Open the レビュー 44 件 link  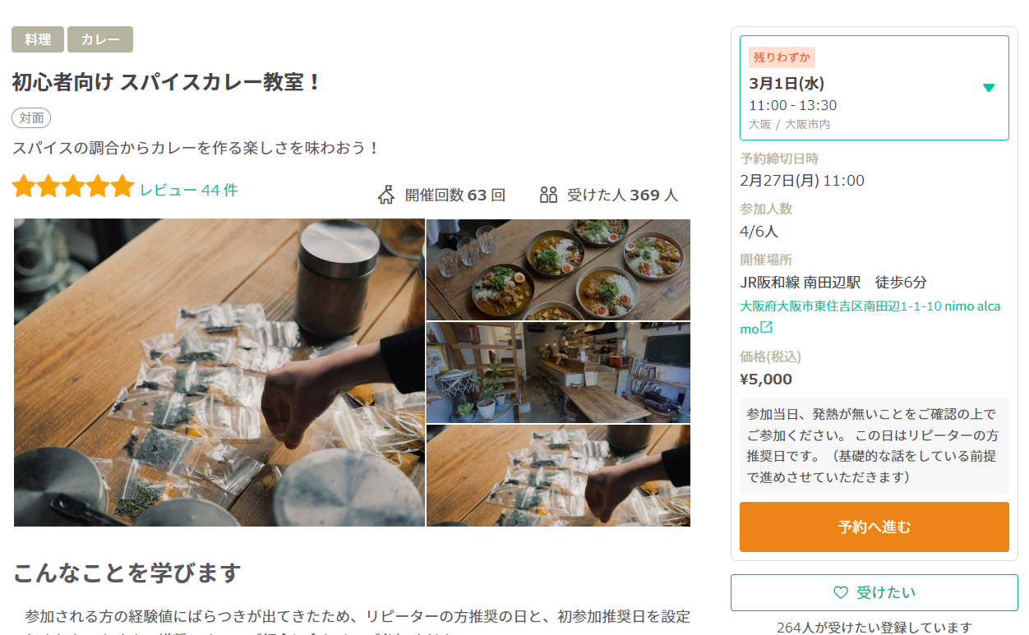tap(189, 190)
